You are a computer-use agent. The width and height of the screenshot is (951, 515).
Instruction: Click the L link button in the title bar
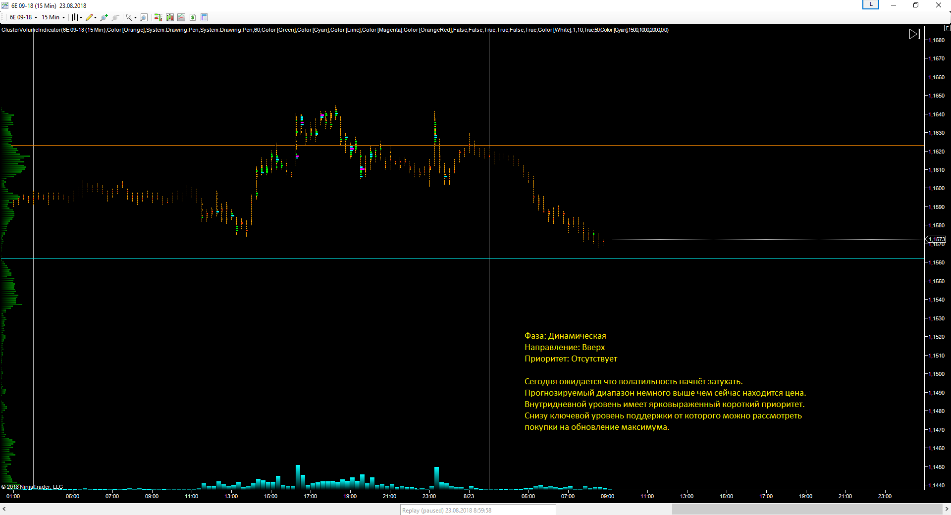(x=871, y=4)
